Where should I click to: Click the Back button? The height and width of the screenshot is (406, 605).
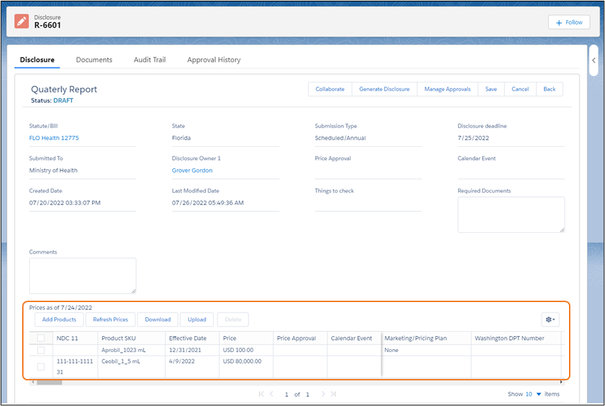tap(550, 89)
